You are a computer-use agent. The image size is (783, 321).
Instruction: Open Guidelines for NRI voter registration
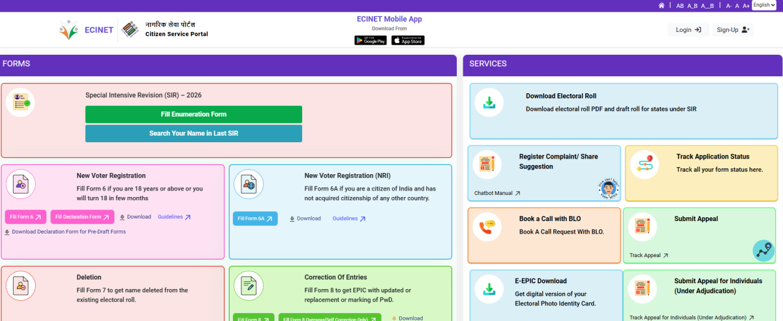(349, 219)
